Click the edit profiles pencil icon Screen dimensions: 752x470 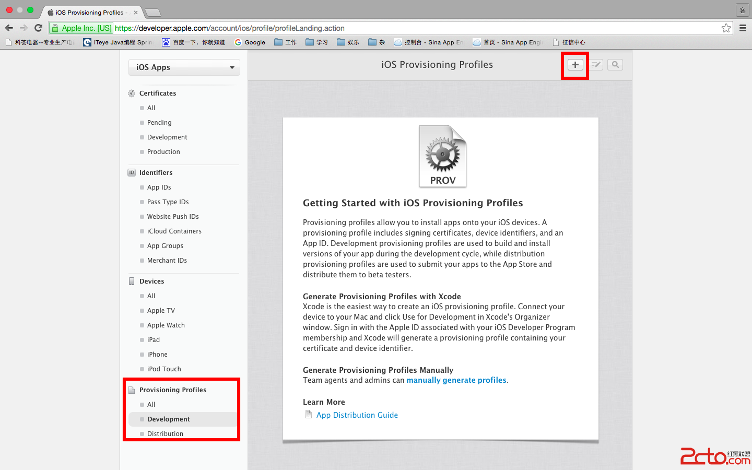pyautogui.click(x=596, y=65)
